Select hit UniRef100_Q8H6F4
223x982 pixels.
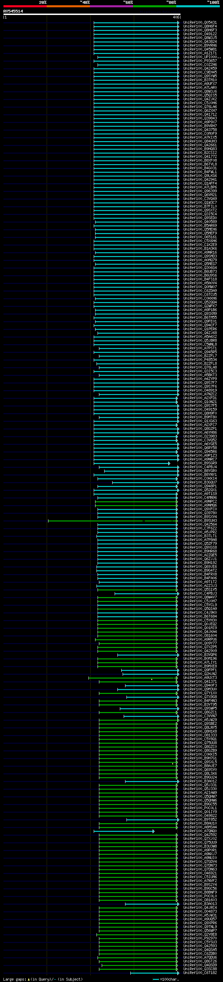[x=200, y=26]
